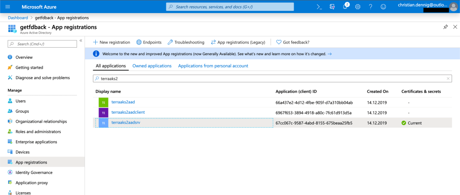Open the directory and subscription filter
460x195 pixels.
tap(332, 7)
